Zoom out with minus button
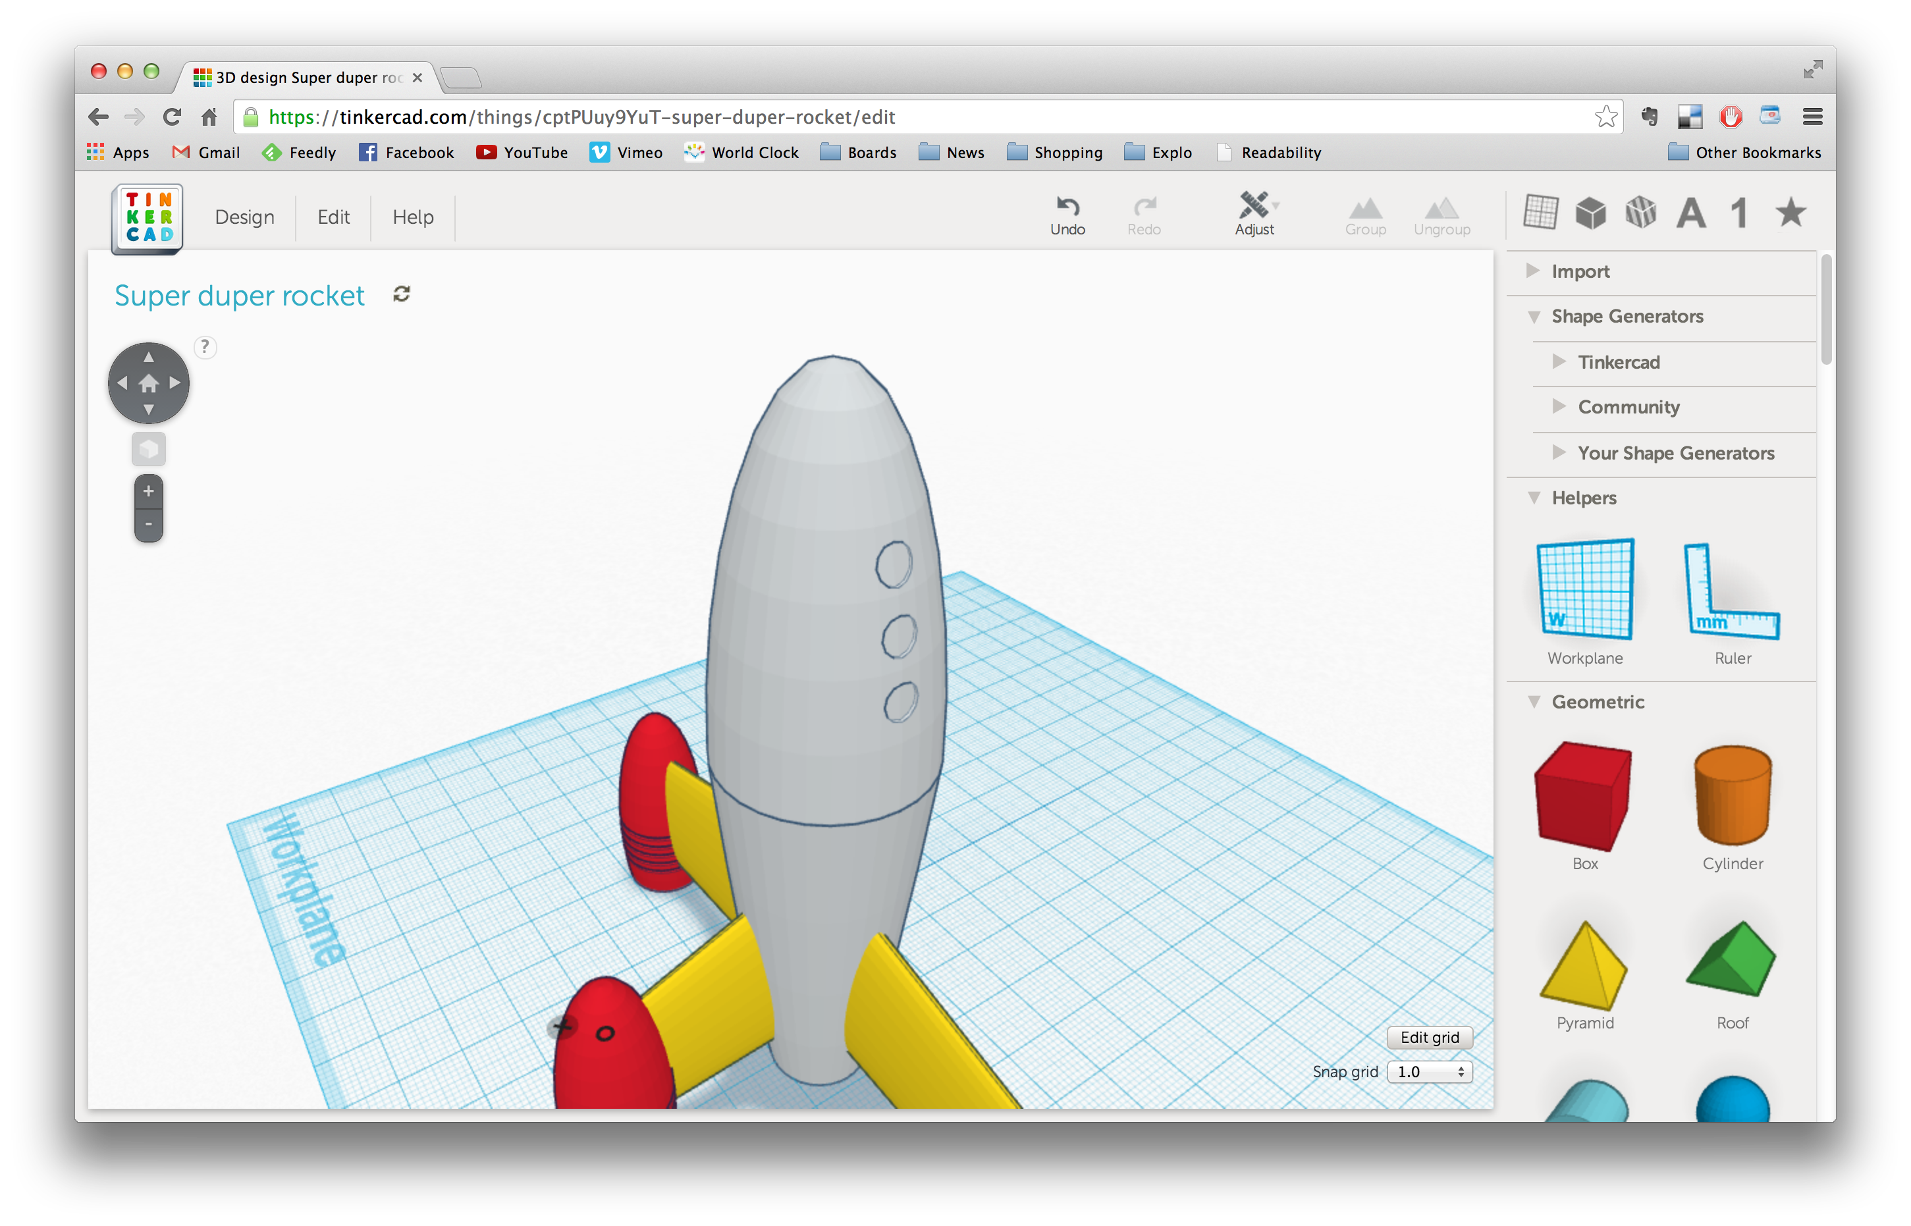This screenshot has width=1911, height=1226. (x=148, y=525)
